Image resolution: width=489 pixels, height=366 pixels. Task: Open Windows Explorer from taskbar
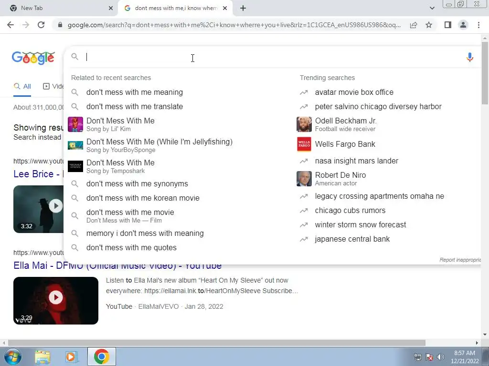43,357
